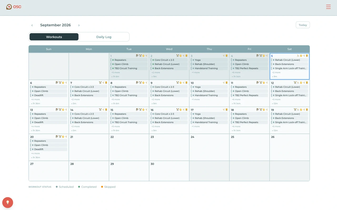Expand '+5 more' on September 19
This screenshot has height=210, width=337.
pyautogui.click(x=276, y=126)
